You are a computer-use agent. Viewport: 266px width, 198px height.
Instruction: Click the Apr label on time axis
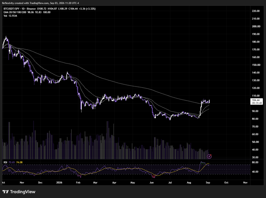(x=114, y=183)
